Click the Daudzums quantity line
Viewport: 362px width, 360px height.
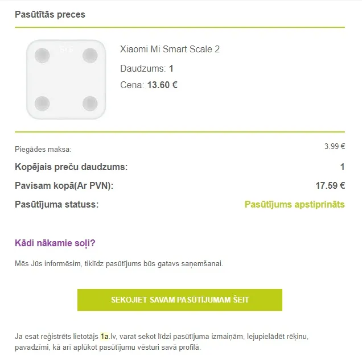click(147, 68)
